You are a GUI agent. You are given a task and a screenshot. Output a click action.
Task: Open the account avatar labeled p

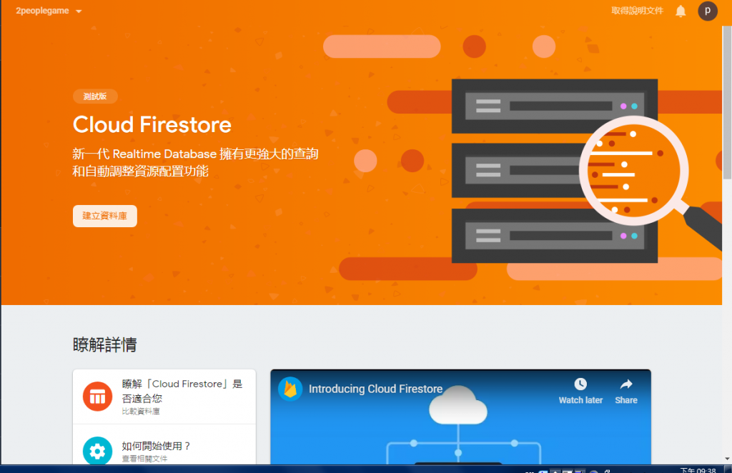click(707, 11)
